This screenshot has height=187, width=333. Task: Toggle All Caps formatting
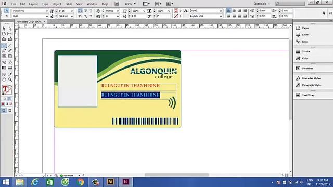pyautogui.click(x=80, y=11)
